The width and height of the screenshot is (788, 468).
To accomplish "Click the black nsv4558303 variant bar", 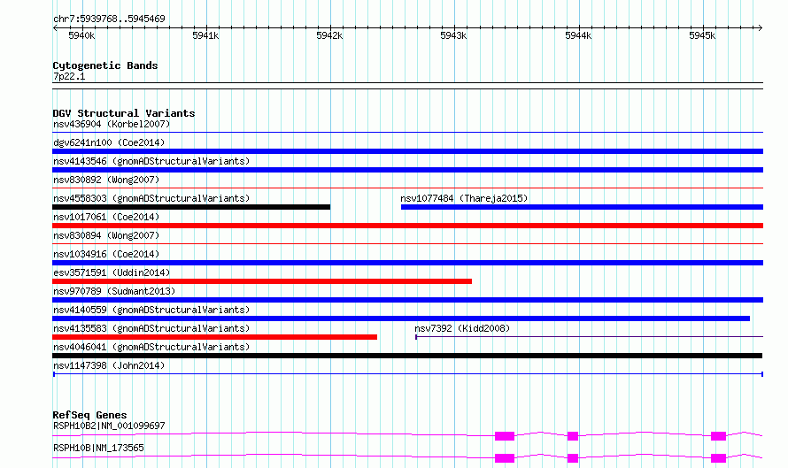I will coord(191,207).
